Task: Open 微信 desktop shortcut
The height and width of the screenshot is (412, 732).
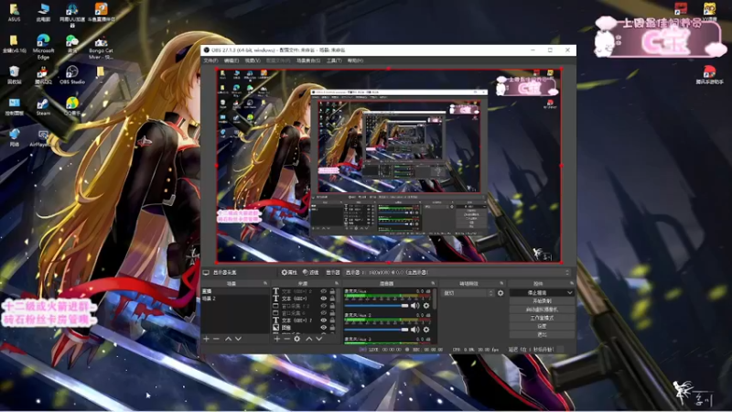Action: tap(72, 44)
